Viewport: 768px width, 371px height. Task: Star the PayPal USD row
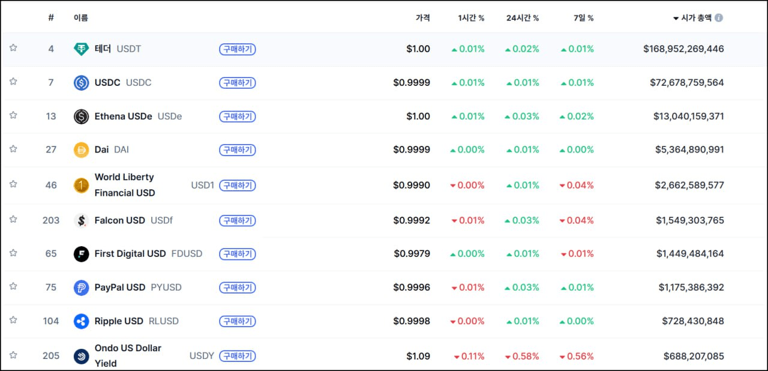(x=13, y=286)
